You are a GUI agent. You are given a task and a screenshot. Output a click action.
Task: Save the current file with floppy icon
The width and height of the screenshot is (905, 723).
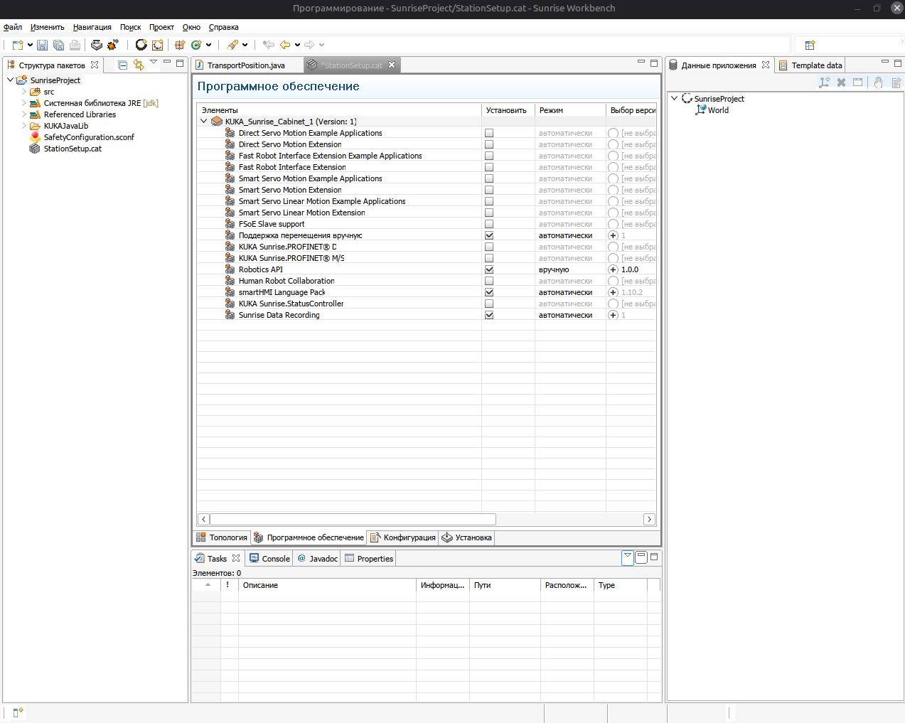[43, 45]
